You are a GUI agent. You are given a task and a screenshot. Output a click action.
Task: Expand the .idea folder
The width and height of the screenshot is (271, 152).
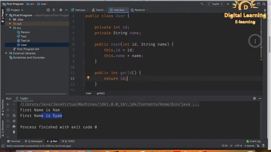tap(10, 19)
